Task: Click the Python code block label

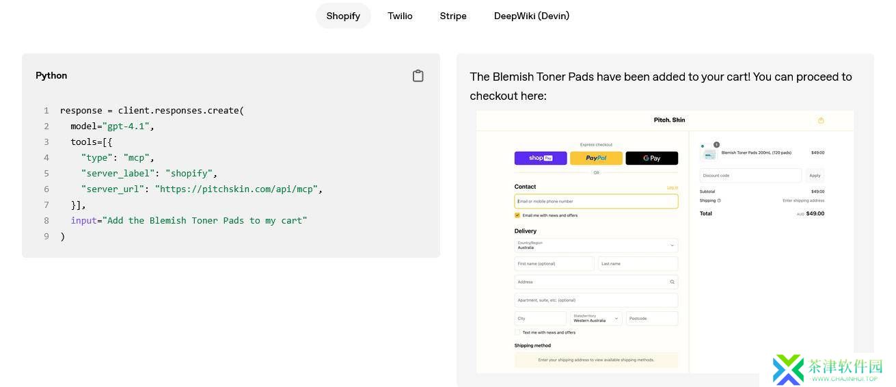Action: [x=51, y=75]
